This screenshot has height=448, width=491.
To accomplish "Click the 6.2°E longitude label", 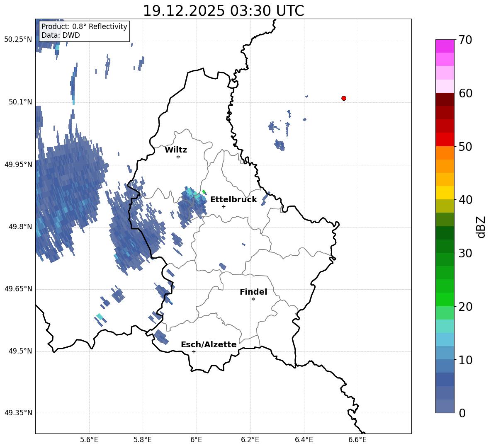I will coord(250,440).
